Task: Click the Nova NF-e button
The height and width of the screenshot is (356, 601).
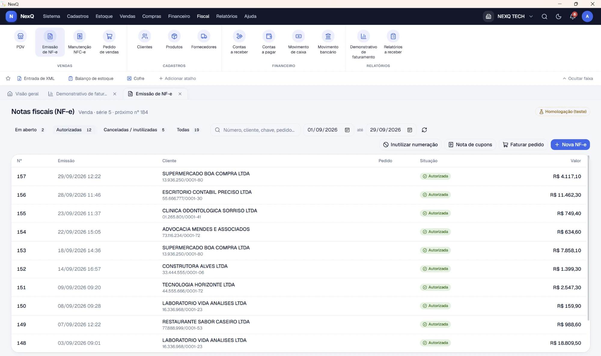Action: (570, 145)
